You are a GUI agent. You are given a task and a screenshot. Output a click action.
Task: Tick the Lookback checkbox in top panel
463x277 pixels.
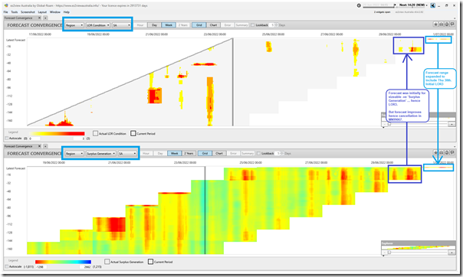point(252,25)
